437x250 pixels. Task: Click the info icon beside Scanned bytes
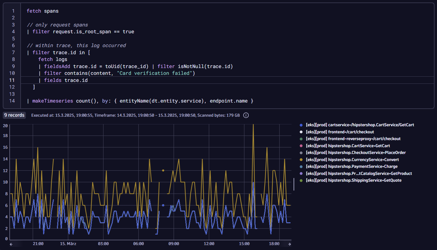[x=246, y=115]
